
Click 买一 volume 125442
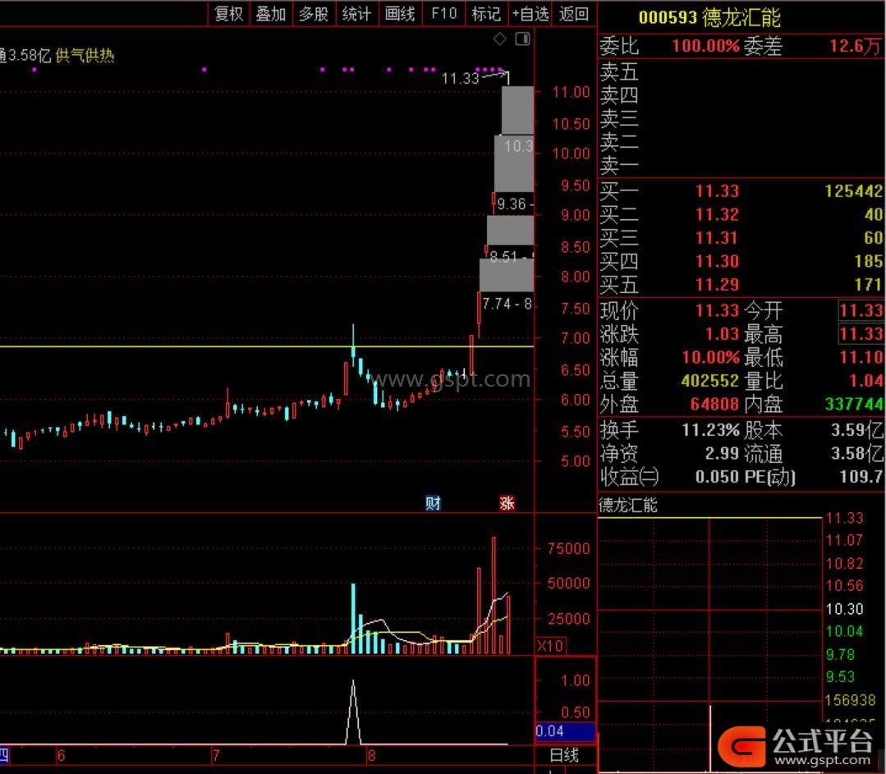point(853,191)
